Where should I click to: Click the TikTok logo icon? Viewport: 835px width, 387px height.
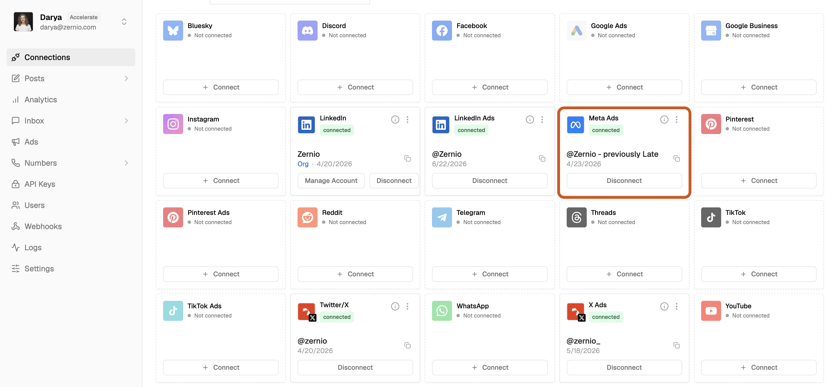711,217
